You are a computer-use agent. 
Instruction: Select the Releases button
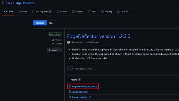tap(40, 23)
